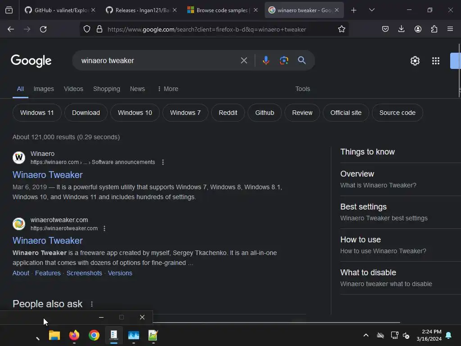
Task: Search by image with Google Lens icon
Action: (x=284, y=61)
